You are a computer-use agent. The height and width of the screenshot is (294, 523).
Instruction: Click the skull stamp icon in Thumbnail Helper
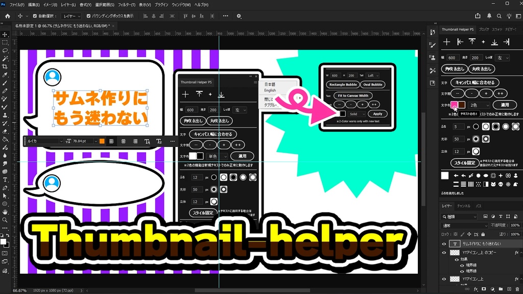pyautogui.click(x=501, y=184)
